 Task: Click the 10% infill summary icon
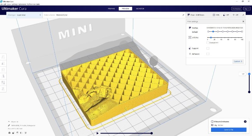point(214,15)
